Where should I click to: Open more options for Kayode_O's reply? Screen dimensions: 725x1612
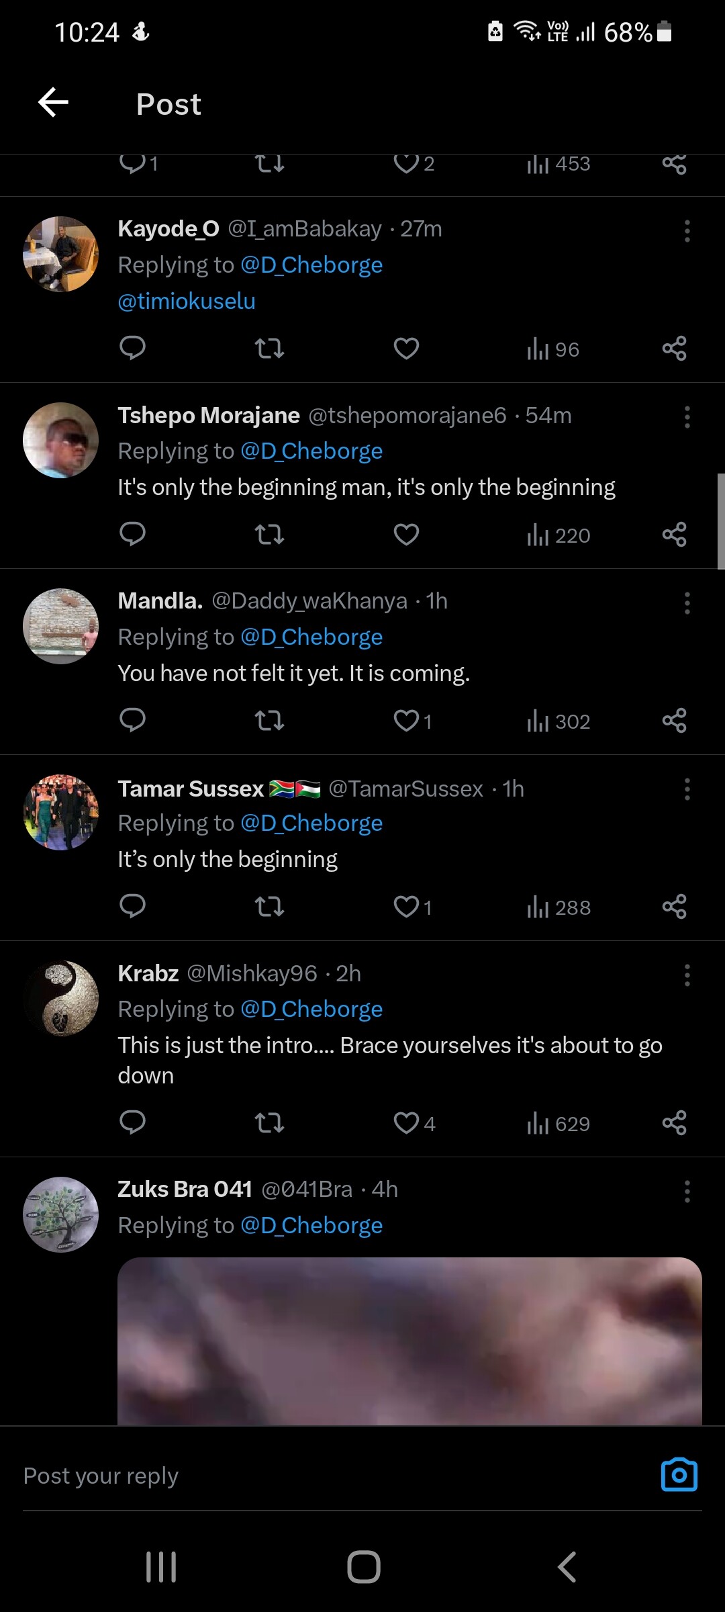[x=687, y=231]
